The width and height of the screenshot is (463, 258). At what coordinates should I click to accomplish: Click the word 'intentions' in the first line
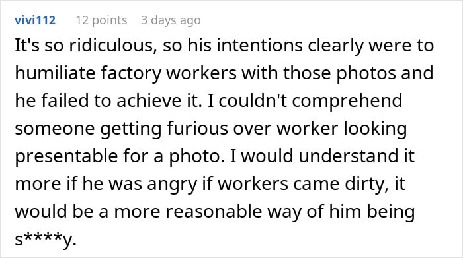pos(259,46)
